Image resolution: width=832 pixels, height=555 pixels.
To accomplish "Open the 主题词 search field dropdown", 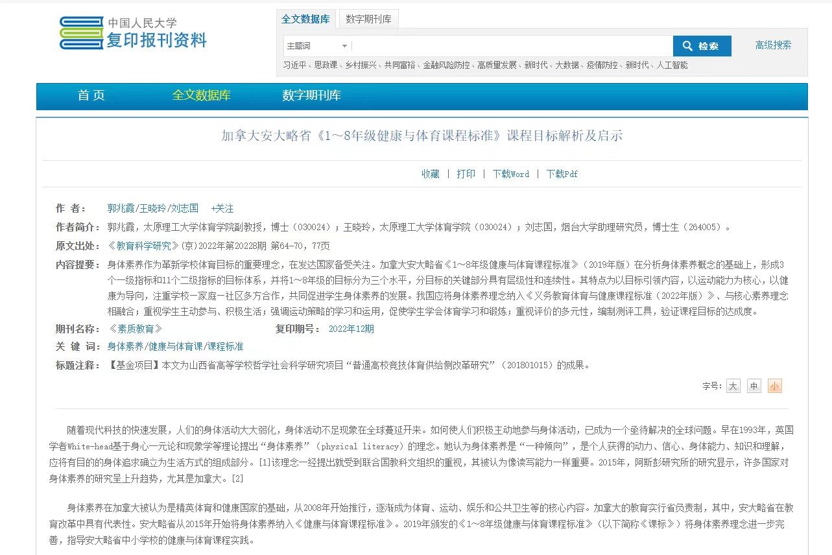I will point(317,46).
